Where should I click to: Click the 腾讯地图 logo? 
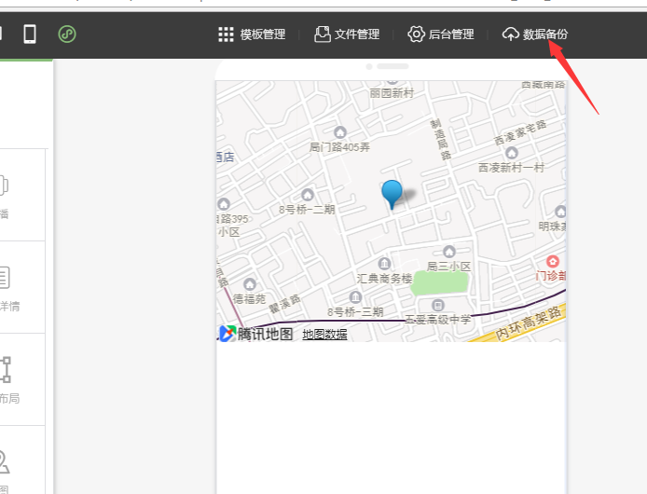click(x=256, y=334)
